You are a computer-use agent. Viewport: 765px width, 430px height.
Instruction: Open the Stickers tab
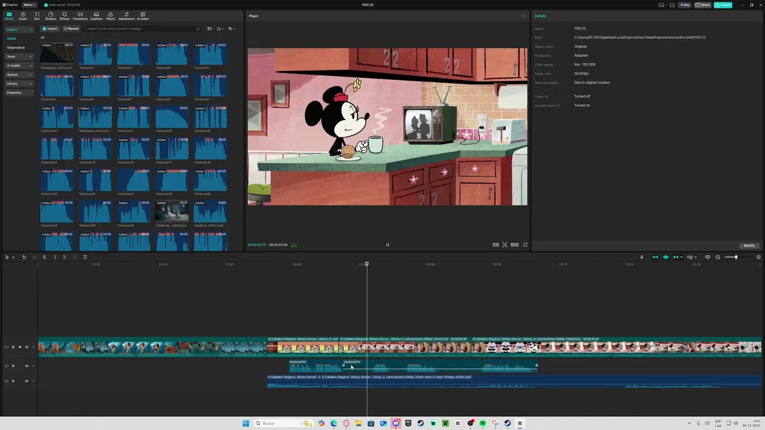pyautogui.click(x=50, y=16)
